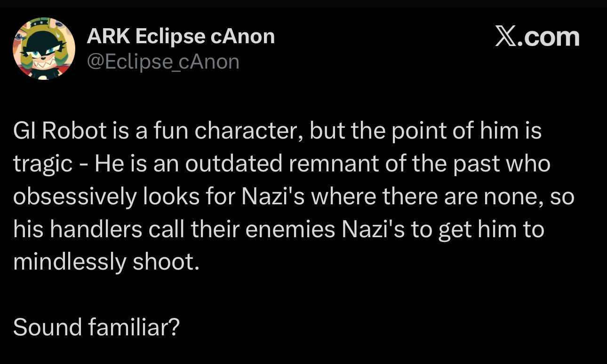The height and width of the screenshot is (364, 607).
Task: Click the X logo icon
Action: pyautogui.click(x=507, y=38)
